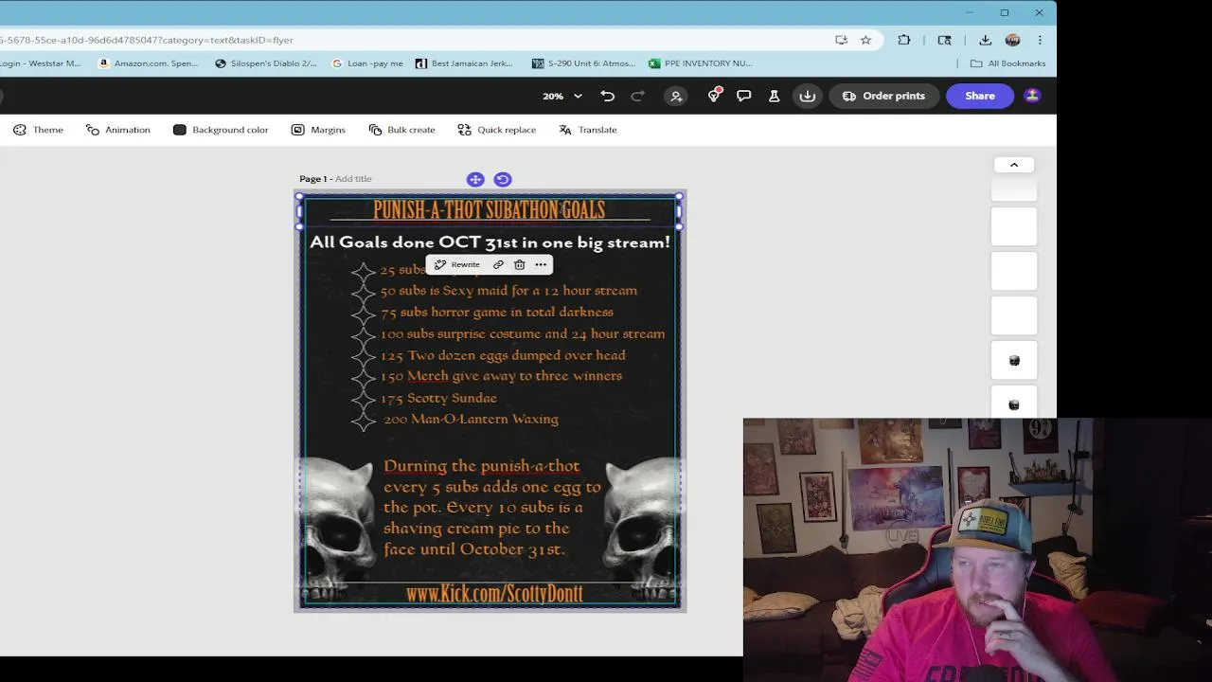
Task: Collapse the pages panel with the up chevron
Action: coord(1014,165)
